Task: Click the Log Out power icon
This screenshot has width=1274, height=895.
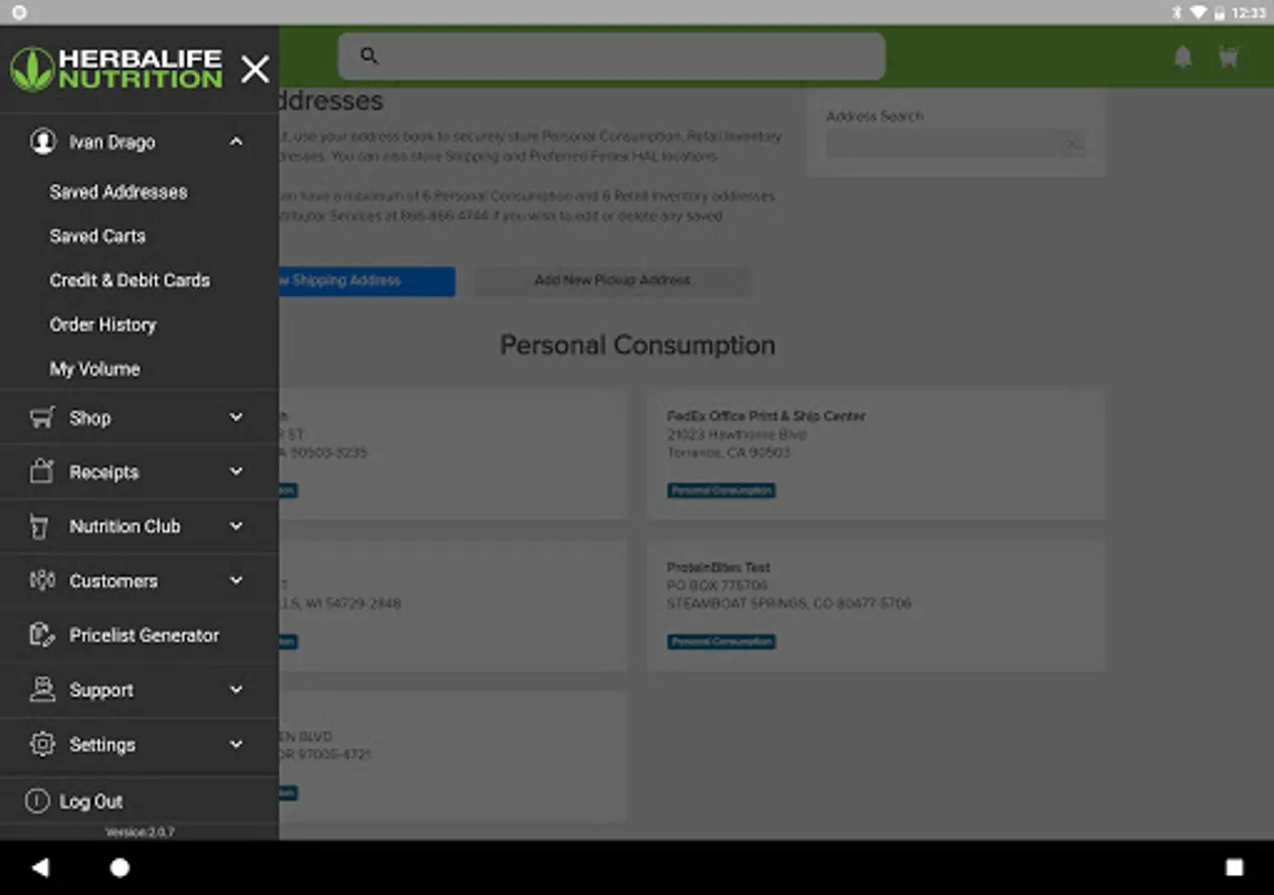Action: 37,801
